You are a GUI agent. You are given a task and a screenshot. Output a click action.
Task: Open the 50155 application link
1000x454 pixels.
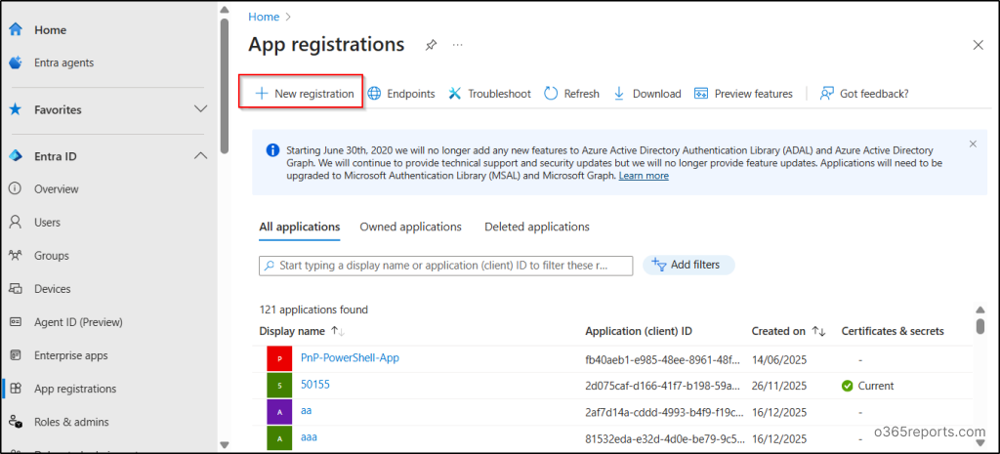click(x=315, y=385)
